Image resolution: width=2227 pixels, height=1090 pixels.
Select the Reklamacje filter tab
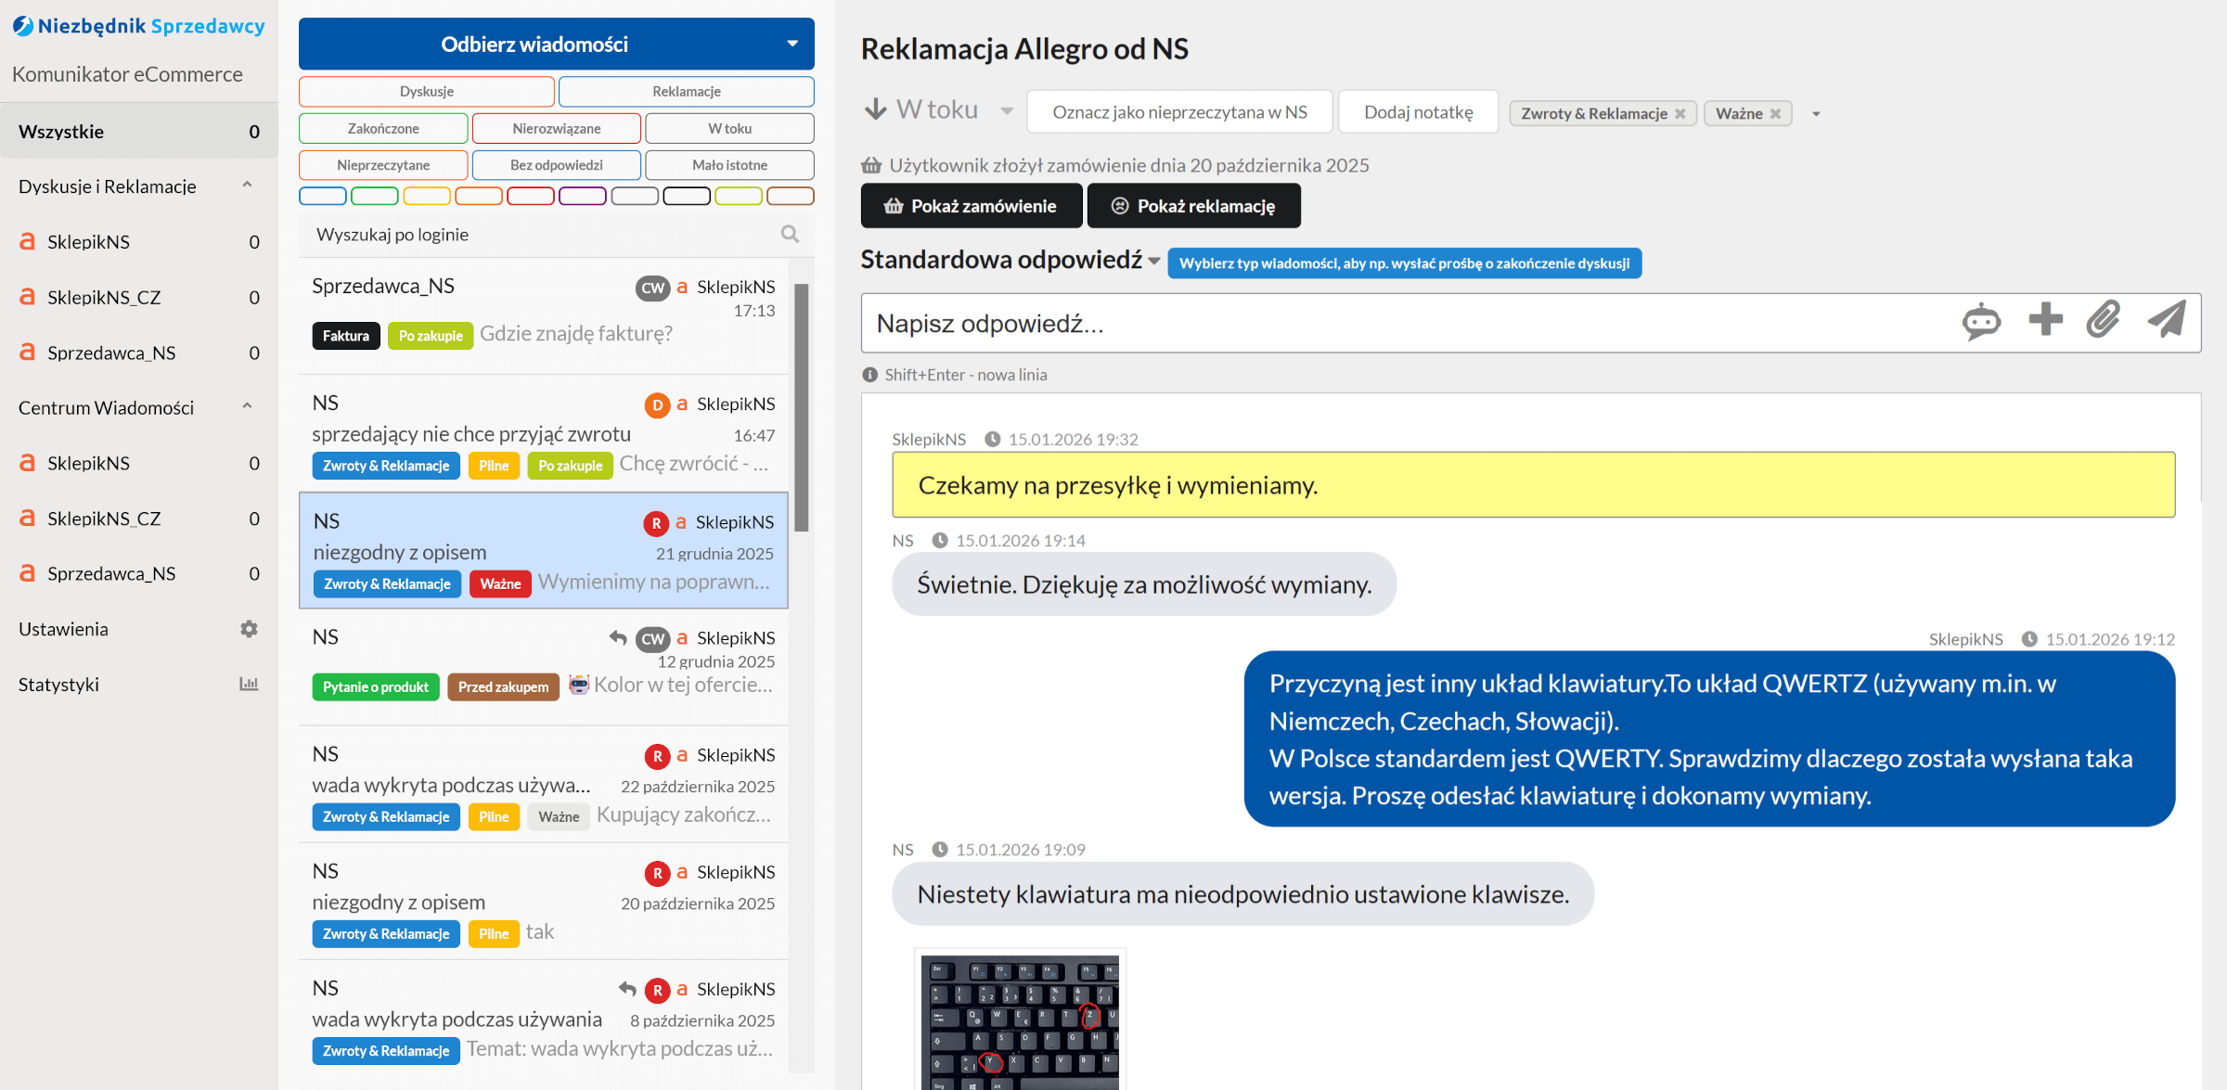(686, 91)
